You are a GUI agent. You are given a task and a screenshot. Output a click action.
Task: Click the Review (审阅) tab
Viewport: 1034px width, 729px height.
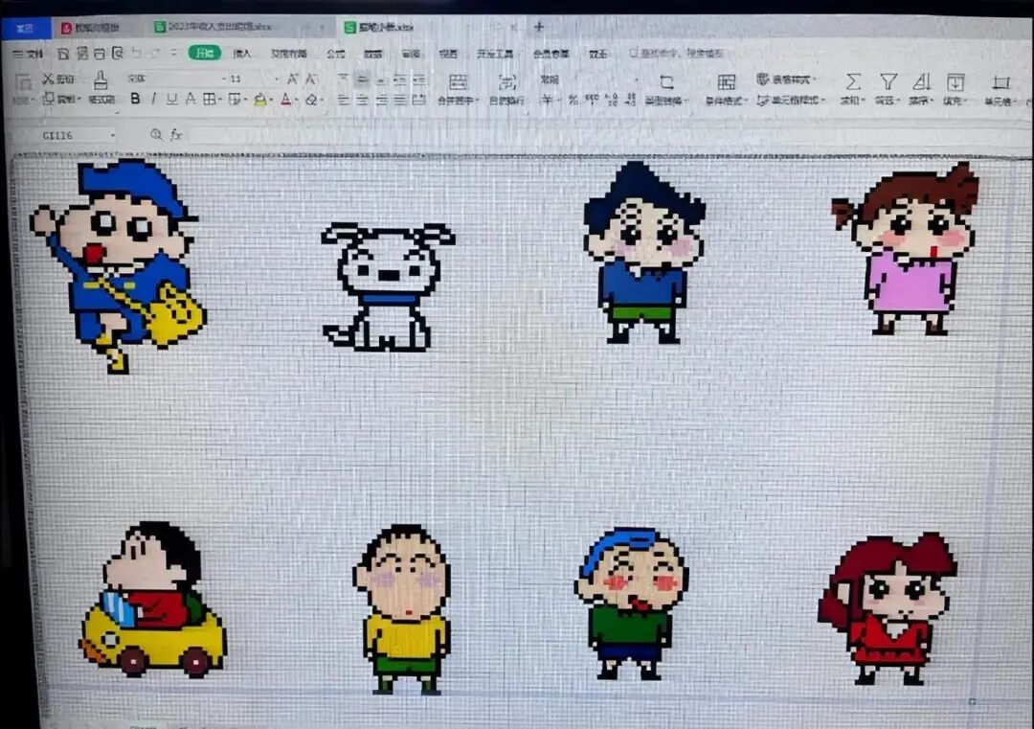coord(410,54)
